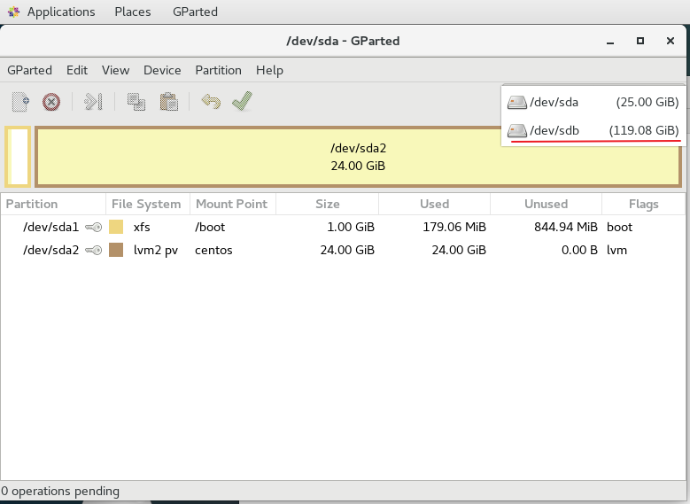Viewport: 690px width, 504px height.
Task: Select the /dev/sda2 partition row
Action: coord(343,250)
